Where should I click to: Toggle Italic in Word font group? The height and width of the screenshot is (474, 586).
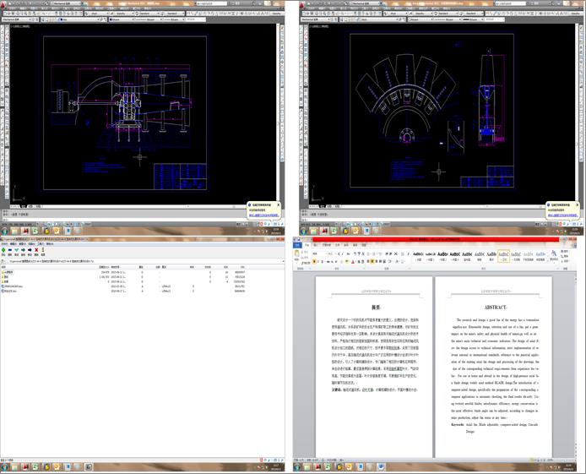click(318, 262)
